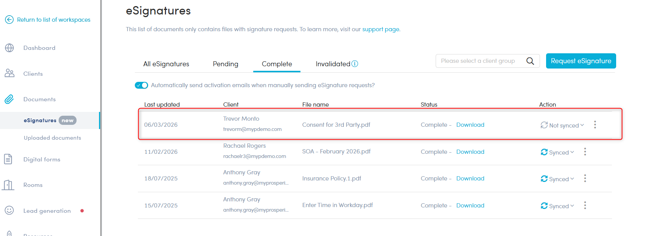Screen dimensions: 647x236
Task: Expand Synced dropdown for Rachael Rogers row
Action: tap(558, 152)
